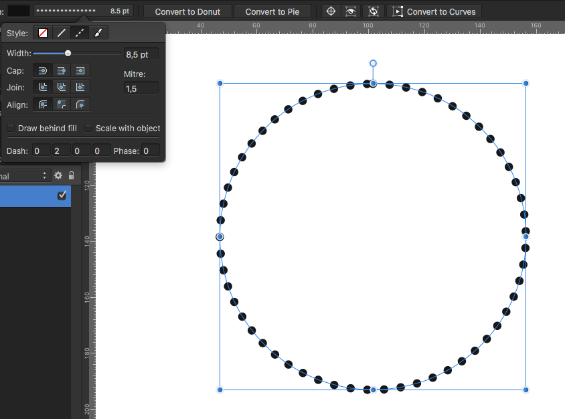The width and height of the screenshot is (565, 419).
Task: Choose the round cap option
Action: [43, 70]
